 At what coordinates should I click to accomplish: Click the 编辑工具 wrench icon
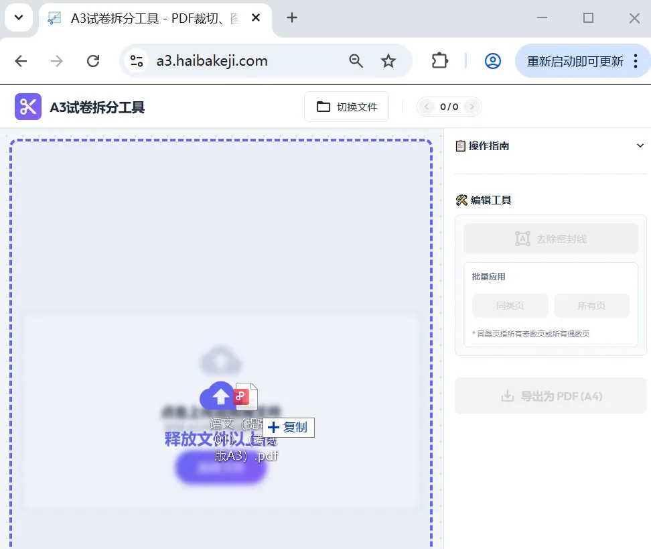461,200
